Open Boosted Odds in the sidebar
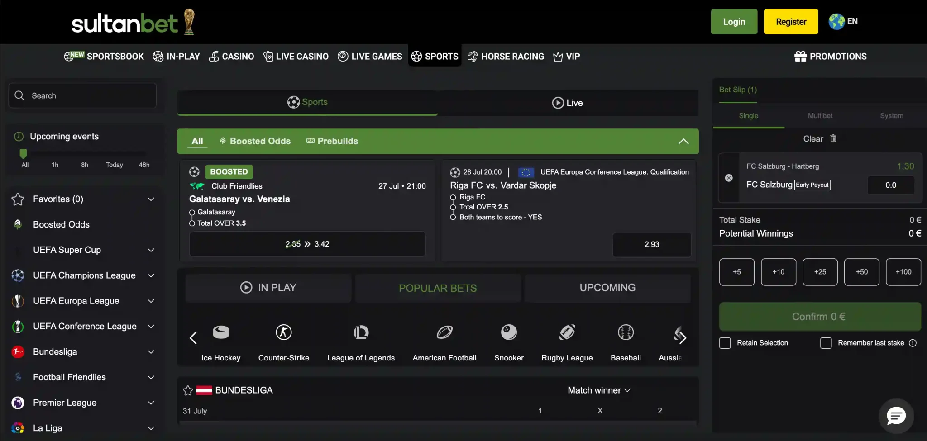The width and height of the screenshot is (927, 441). tap(61, 224)
